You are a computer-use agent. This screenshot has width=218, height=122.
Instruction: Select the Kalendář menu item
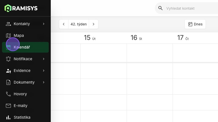pyautogui.click(x=25, y=47)
